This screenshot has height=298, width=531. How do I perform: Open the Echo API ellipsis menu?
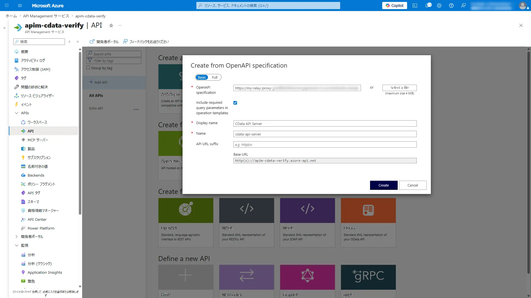(x=136, y=109)
